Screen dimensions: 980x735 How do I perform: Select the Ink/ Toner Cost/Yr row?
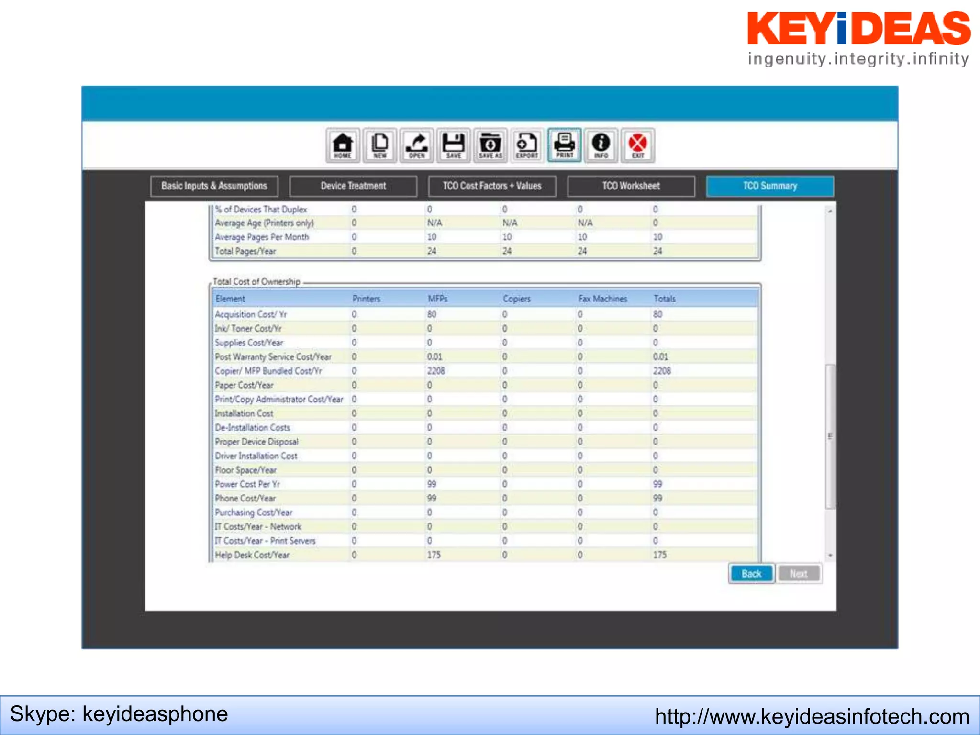tap(485, 329)
